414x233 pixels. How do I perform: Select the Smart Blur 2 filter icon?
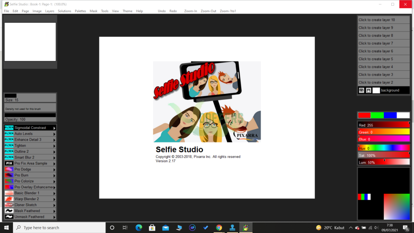point(9,157)
